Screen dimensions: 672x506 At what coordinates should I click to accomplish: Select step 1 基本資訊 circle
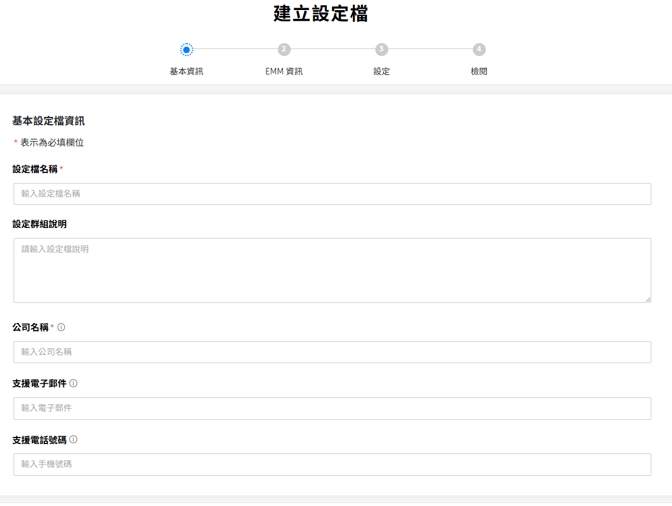click(x=186, y=50)
